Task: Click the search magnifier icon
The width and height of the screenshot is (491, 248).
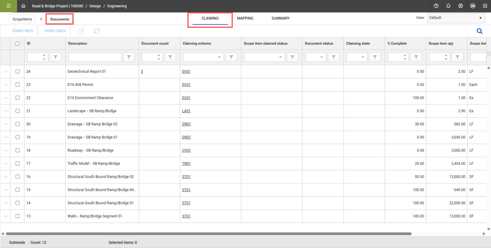Action: (x=480, y=31)
